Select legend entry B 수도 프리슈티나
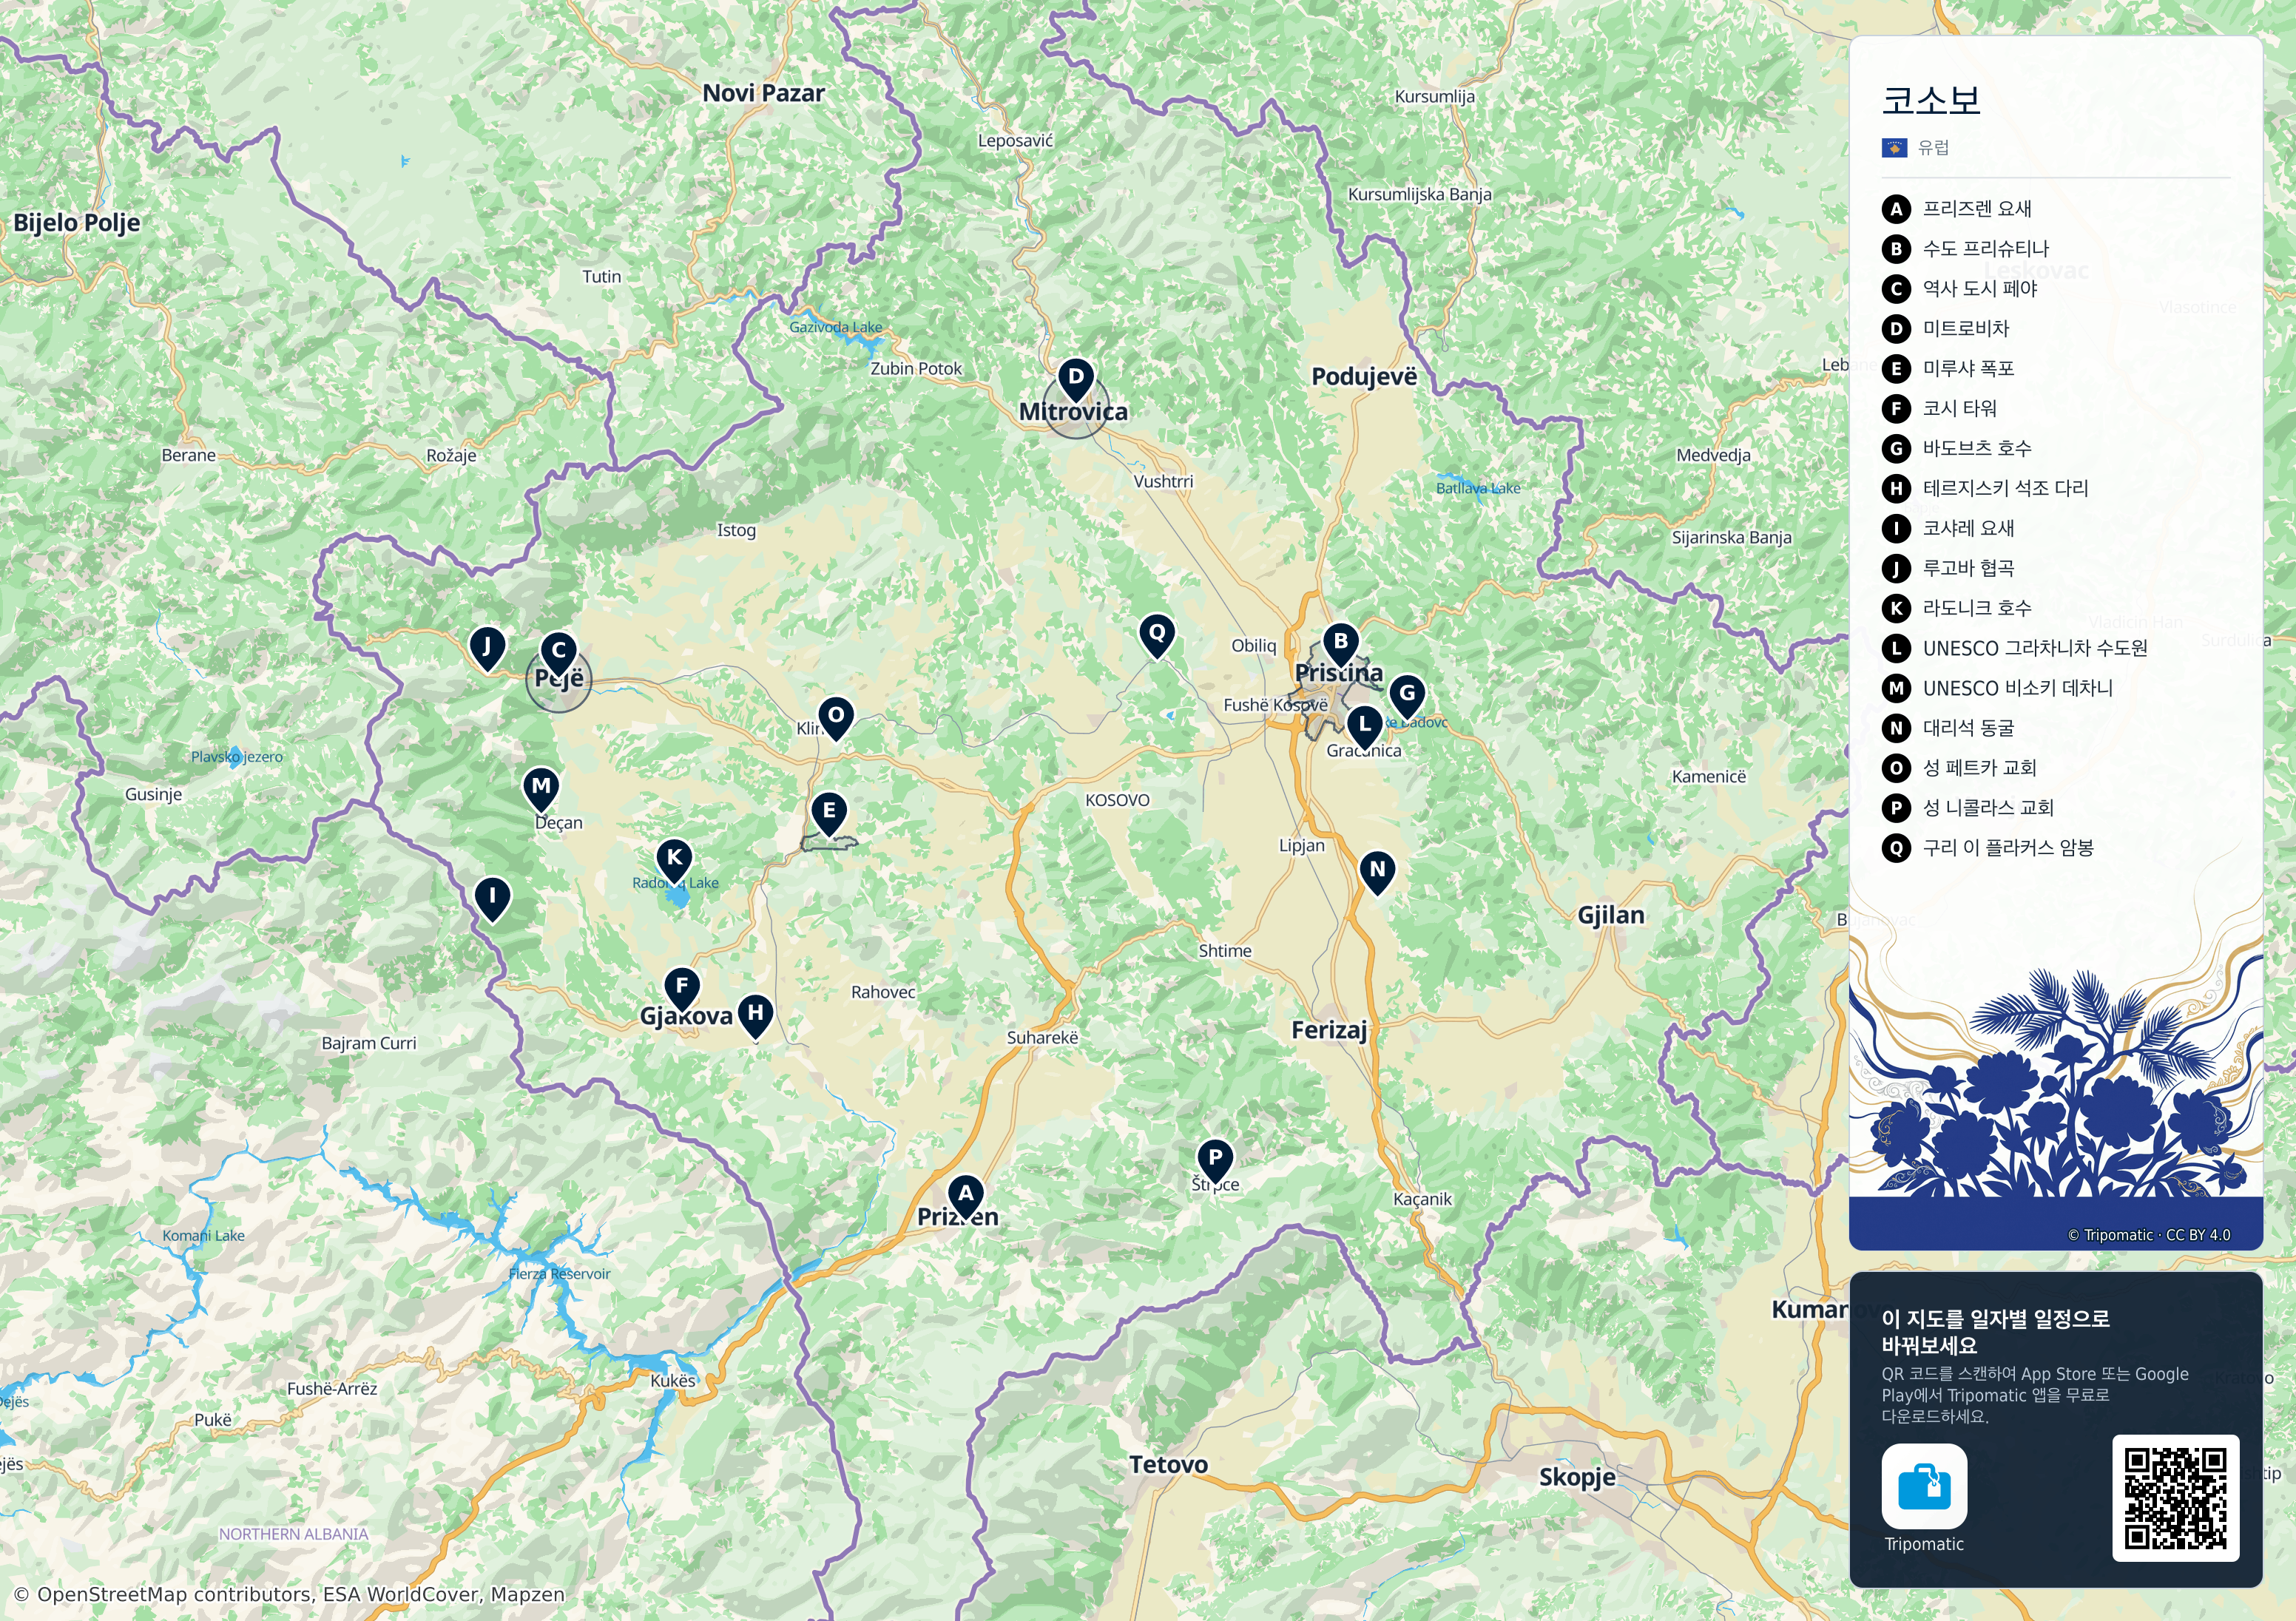This screenshot has width=2296, height=1621. tap(1966, 249)
